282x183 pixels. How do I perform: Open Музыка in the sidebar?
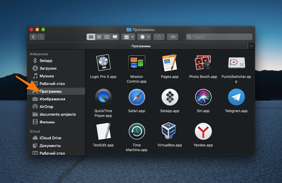pyautogui.click(x=56, y=76)
